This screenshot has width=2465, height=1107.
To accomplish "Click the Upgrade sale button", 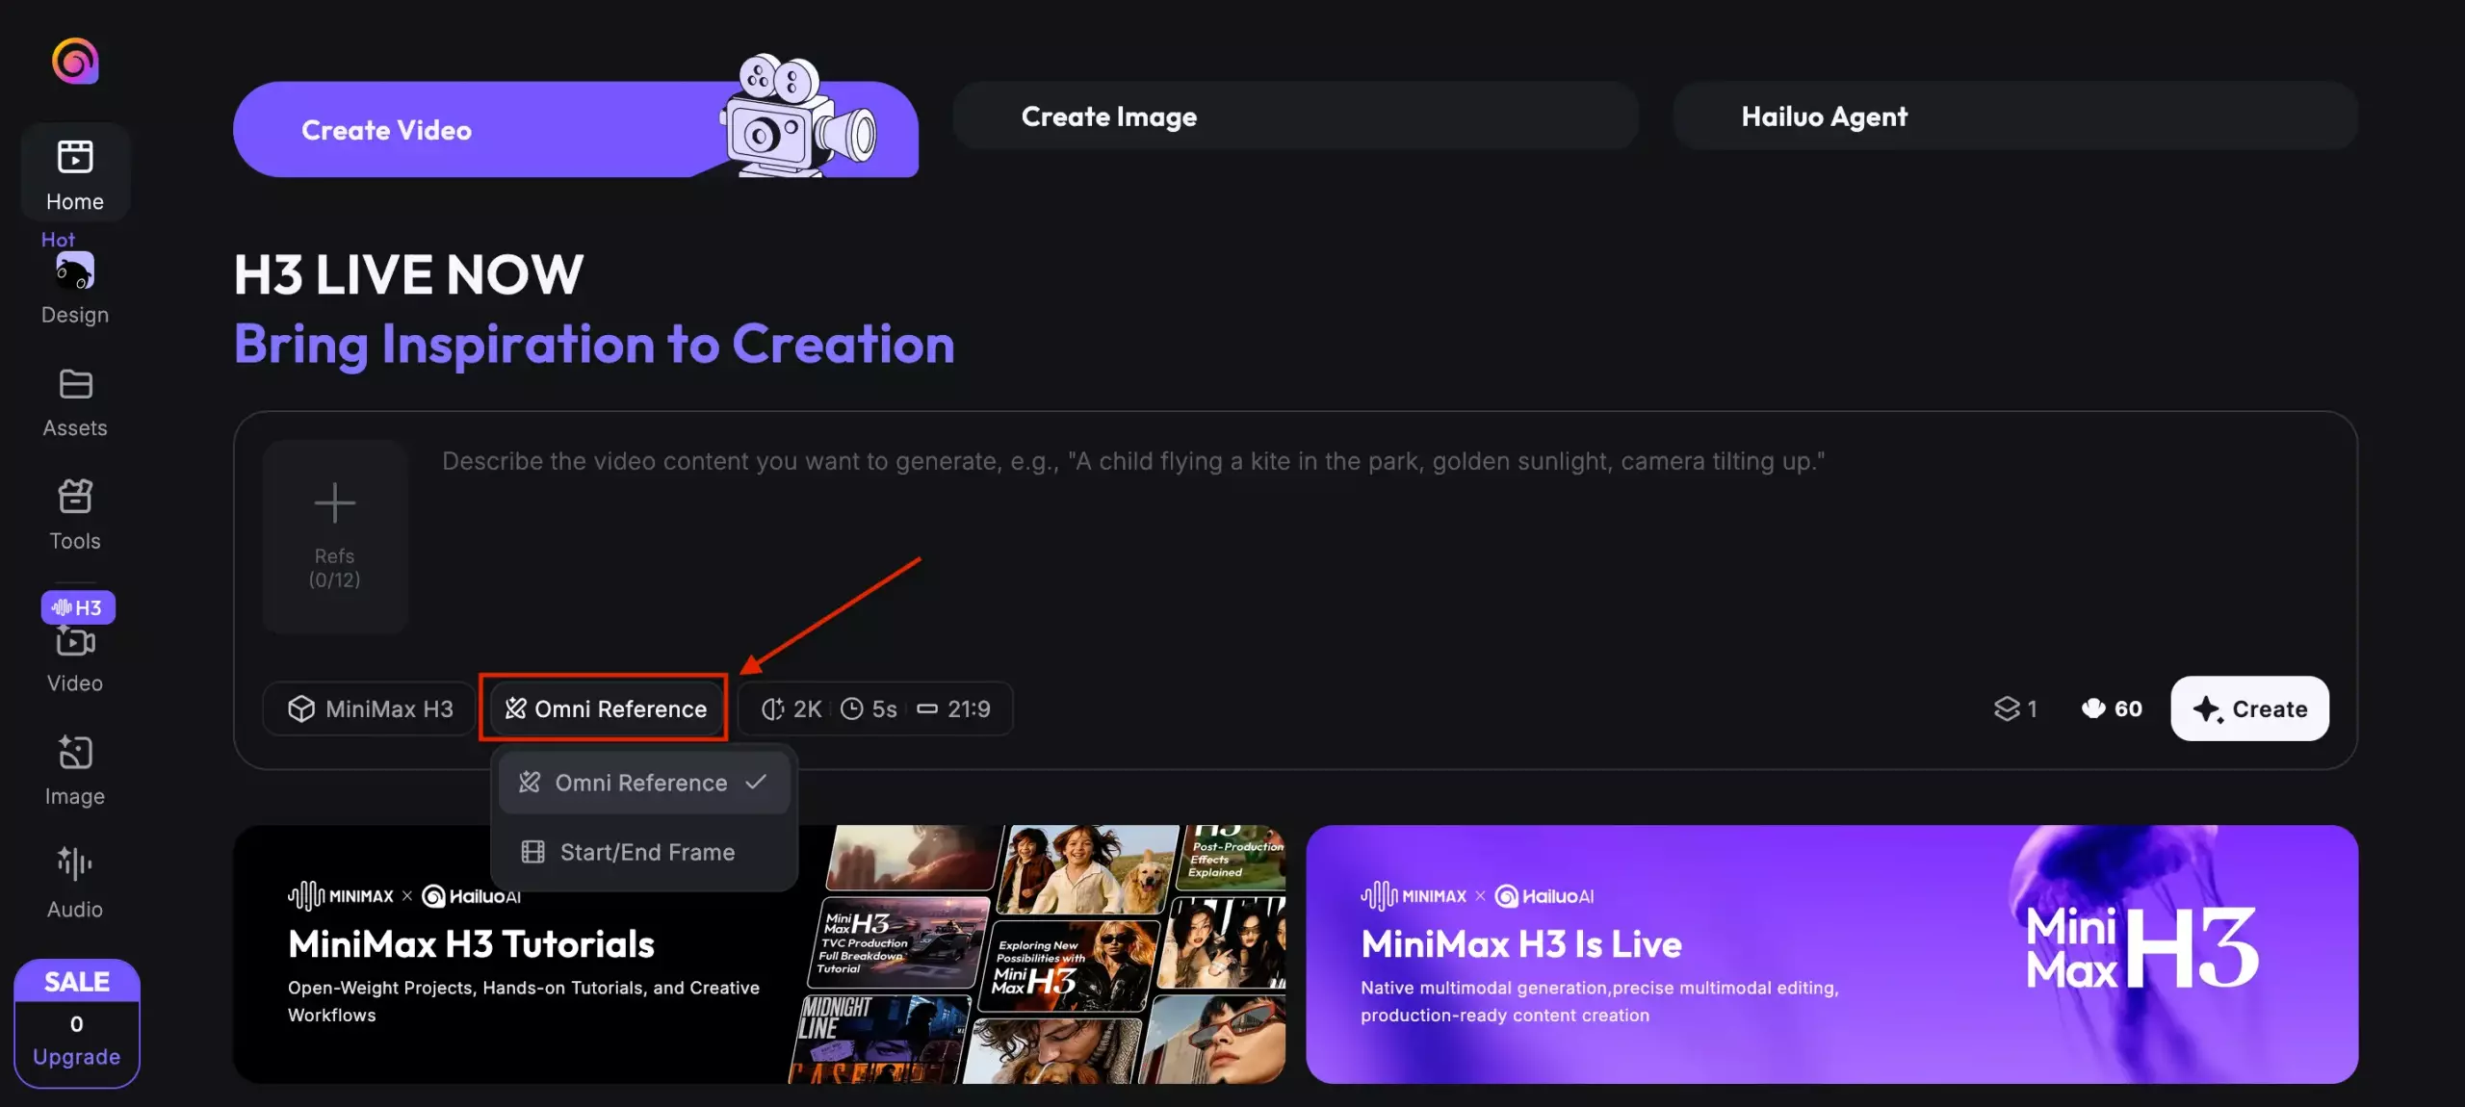I will tap(77, 1023).
